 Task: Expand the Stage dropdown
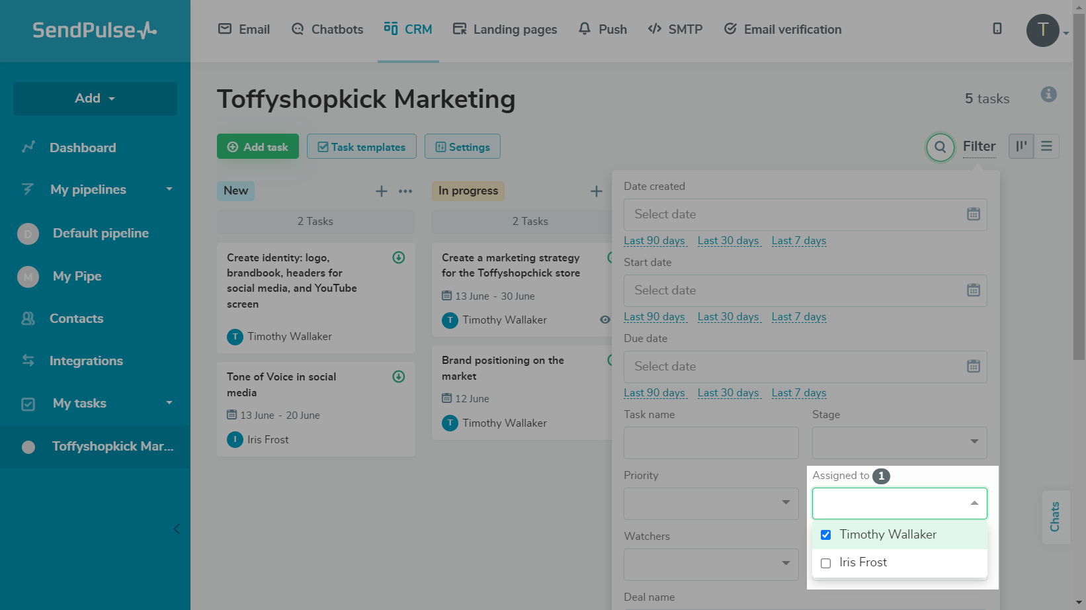[899, 442]
